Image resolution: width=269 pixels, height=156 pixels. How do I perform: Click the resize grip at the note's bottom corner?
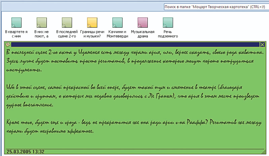(264, 152)
